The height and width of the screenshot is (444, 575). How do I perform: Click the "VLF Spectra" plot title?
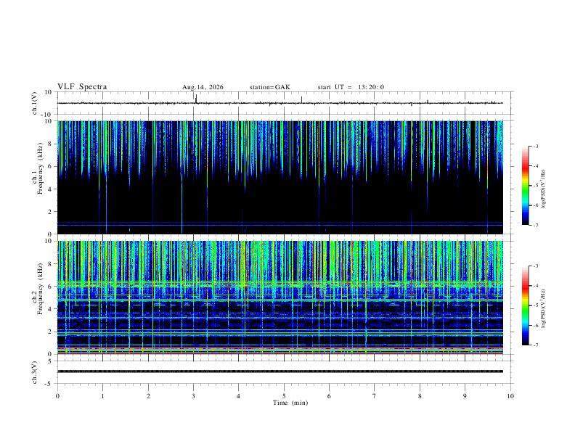[82, 87]
